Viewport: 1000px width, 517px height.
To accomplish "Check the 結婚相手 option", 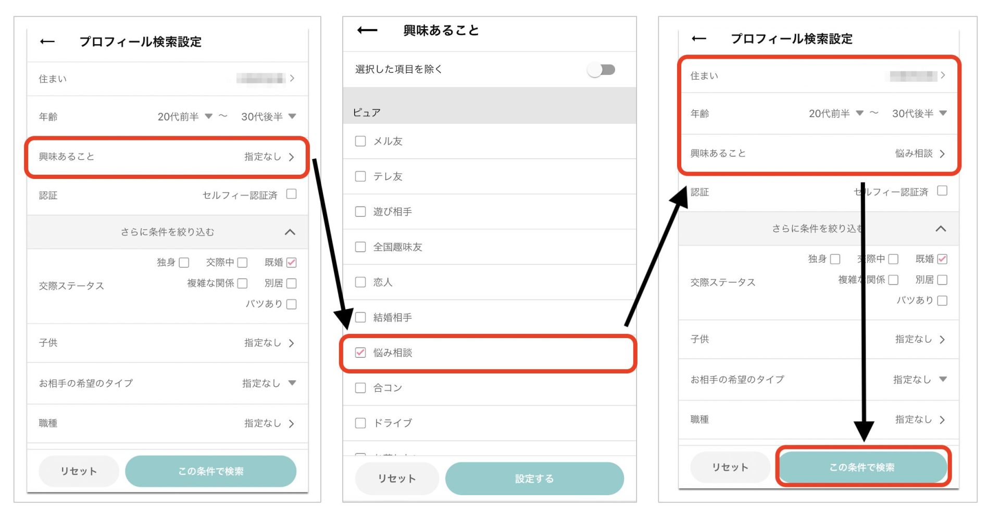I will coord(360,317).
